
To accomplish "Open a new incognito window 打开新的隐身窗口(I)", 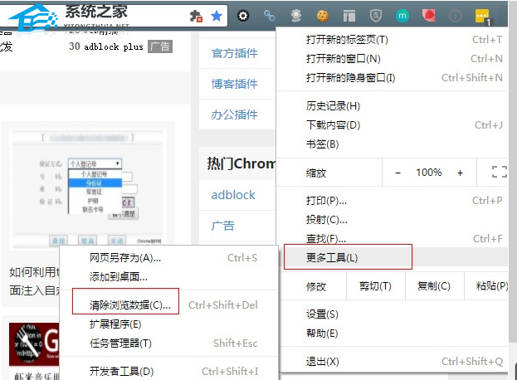I will tap(392, 78).
